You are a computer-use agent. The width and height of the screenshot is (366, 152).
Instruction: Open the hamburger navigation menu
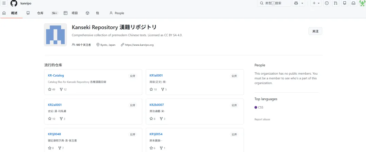(x=4, y=3)
